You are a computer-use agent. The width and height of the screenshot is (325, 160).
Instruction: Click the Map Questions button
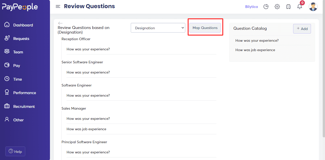coord(205,28)
